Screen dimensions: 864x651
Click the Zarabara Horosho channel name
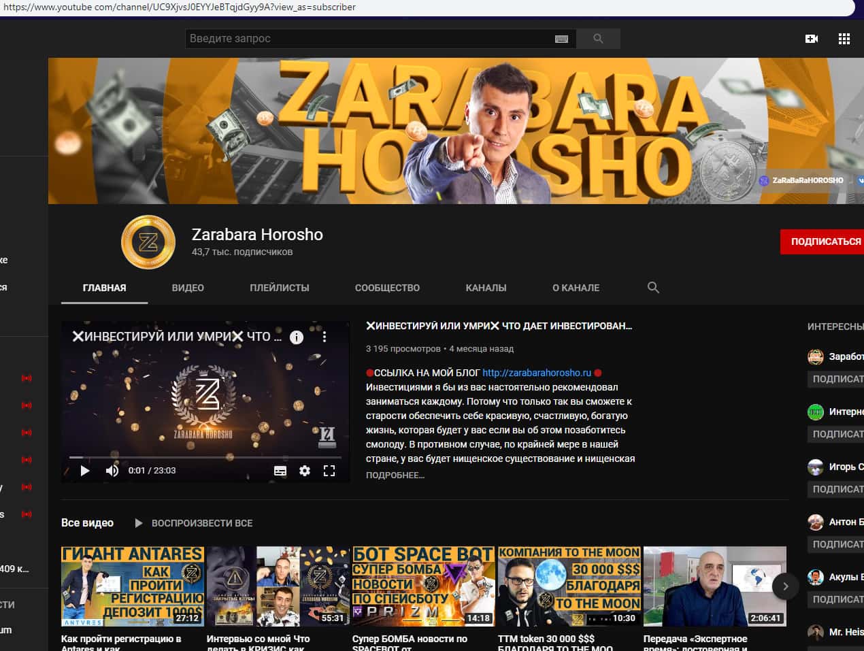[257, 235]
